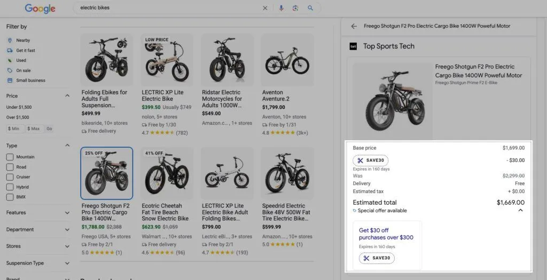Screen dimensions: 547x280
Task: Check the BMX type checkbox
Action: coord(10,197)
